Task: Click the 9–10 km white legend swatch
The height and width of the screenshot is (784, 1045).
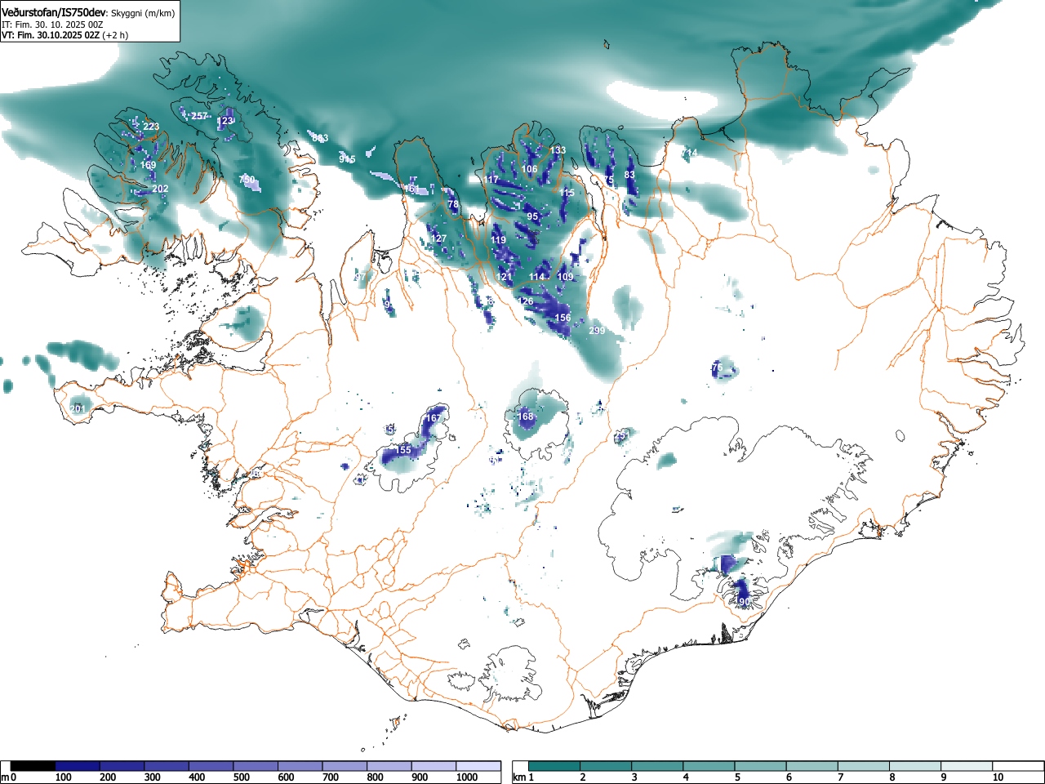Action: pyautogui.click(x=967, y=766)
